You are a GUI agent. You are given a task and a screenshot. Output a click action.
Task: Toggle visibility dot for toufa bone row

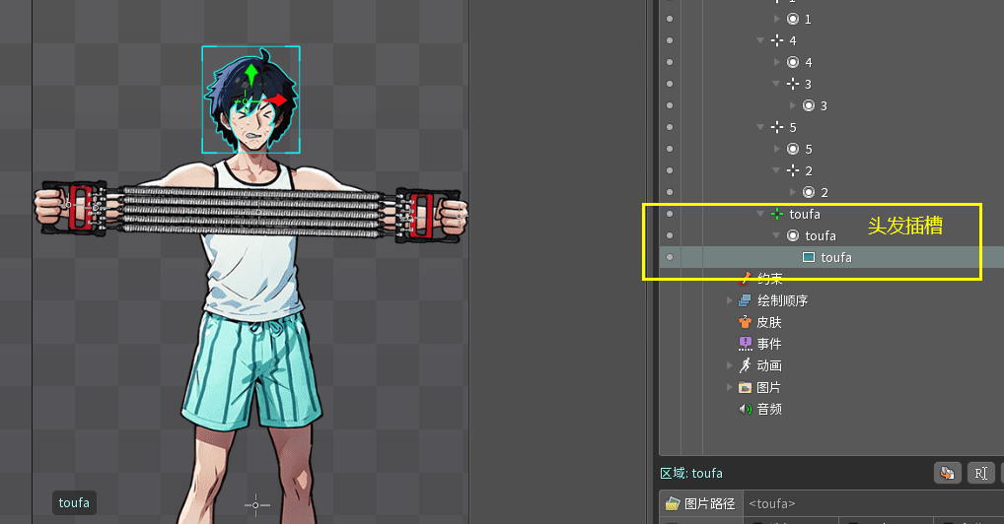pos(670,214)
